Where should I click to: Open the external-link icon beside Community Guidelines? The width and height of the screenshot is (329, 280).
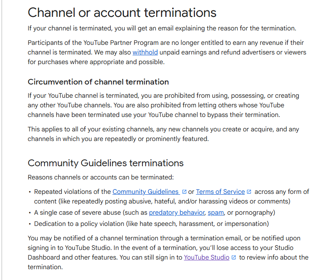click(x=184, y=191)
